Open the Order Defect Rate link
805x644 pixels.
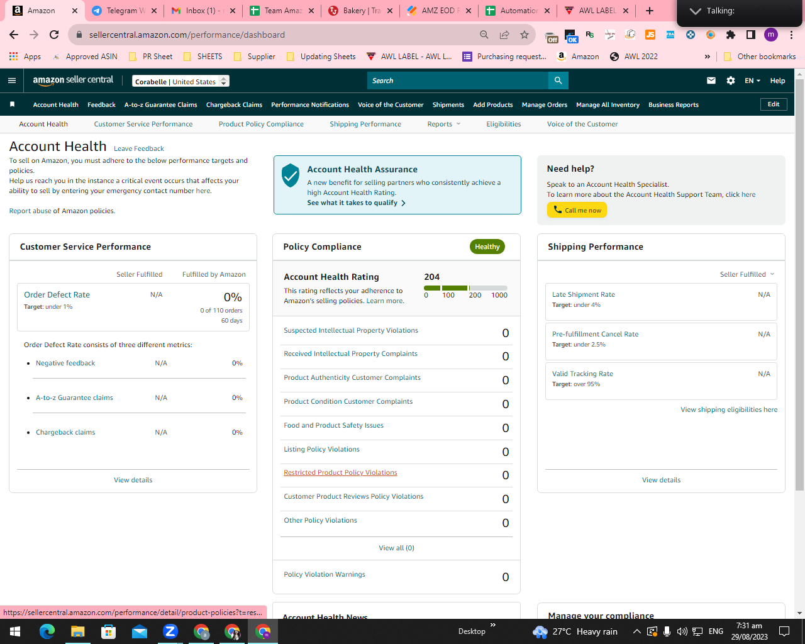tap(57, 294)
